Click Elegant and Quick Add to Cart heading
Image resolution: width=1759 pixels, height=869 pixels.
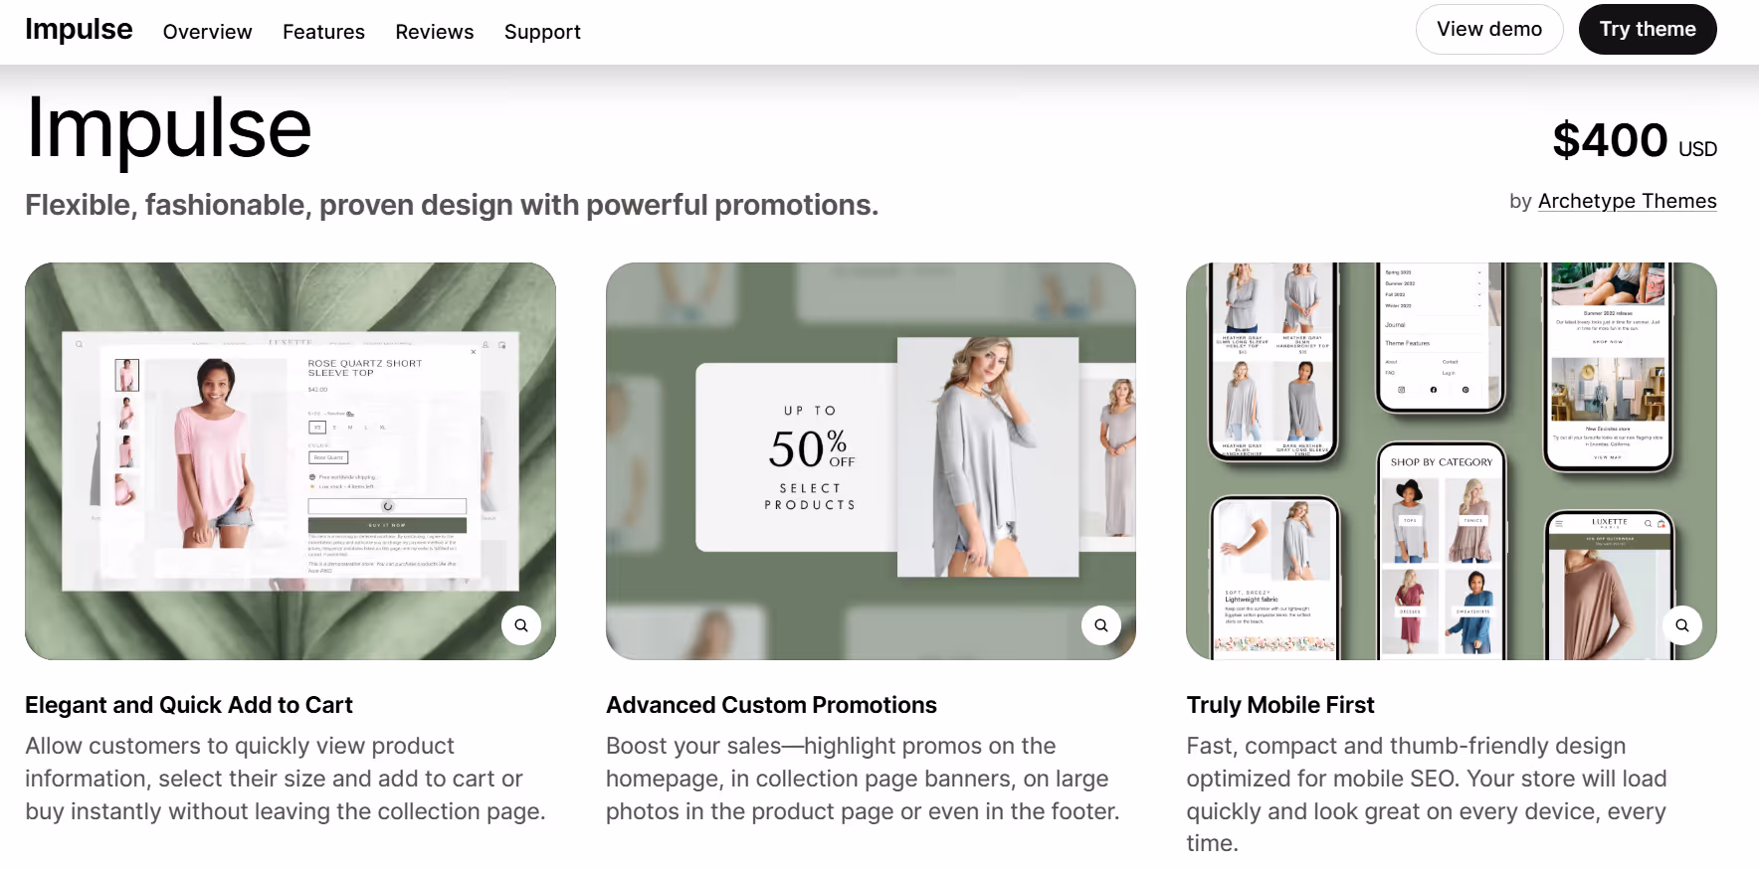189,705
